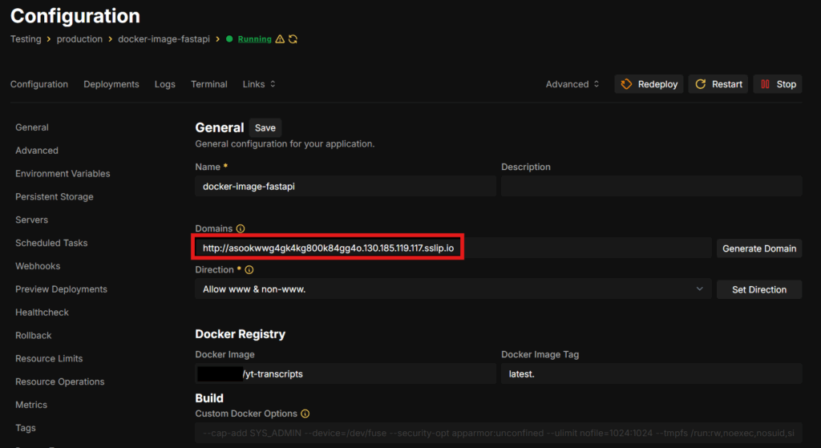Click the Name input field
The height and width of the screenshot is (448, 821).
click(346, 186)
